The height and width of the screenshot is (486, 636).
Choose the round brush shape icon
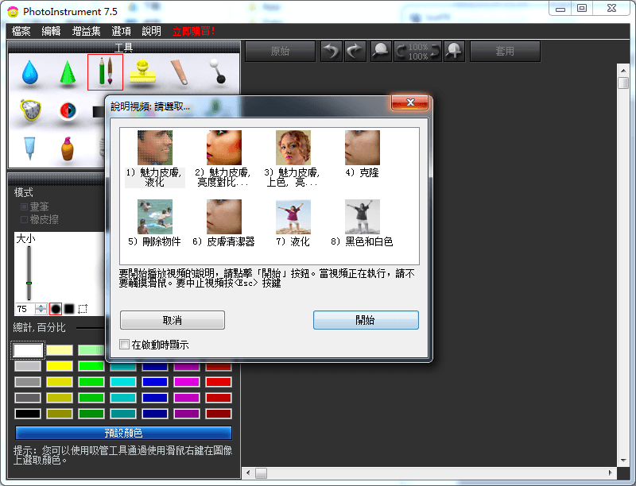(56, 309)
